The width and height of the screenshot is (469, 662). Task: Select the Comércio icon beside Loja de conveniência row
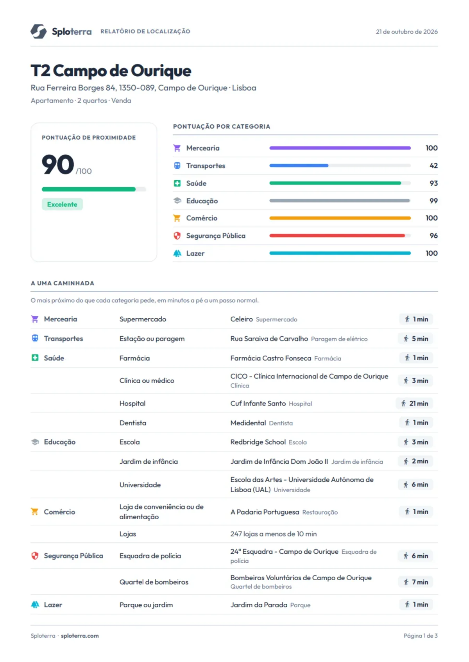pyautogui.click(x=35, y=511)
